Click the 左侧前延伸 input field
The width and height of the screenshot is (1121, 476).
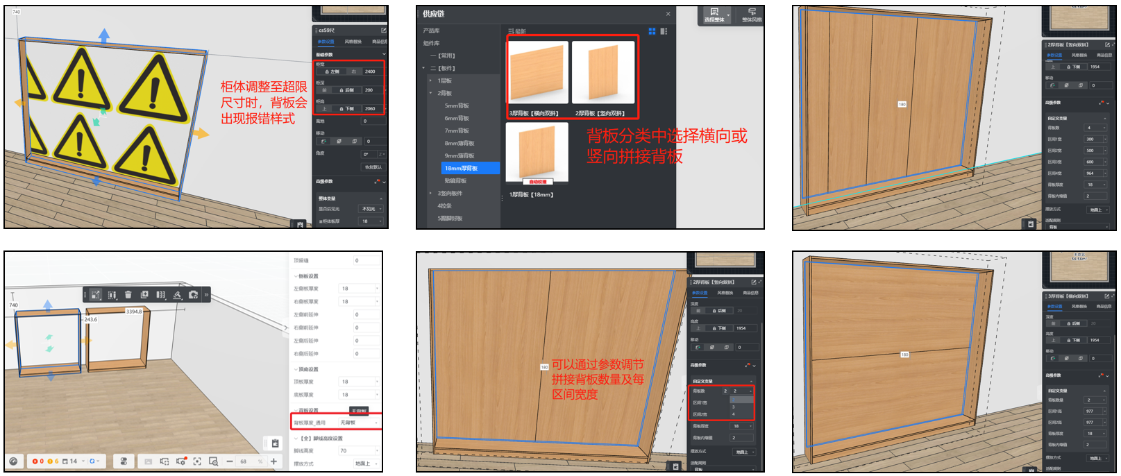click(366, 314)
